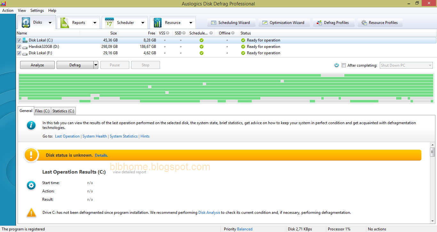Screen dimensions: 437x232
Task: Click the Balanced priority link
Action: pos(245,229)
